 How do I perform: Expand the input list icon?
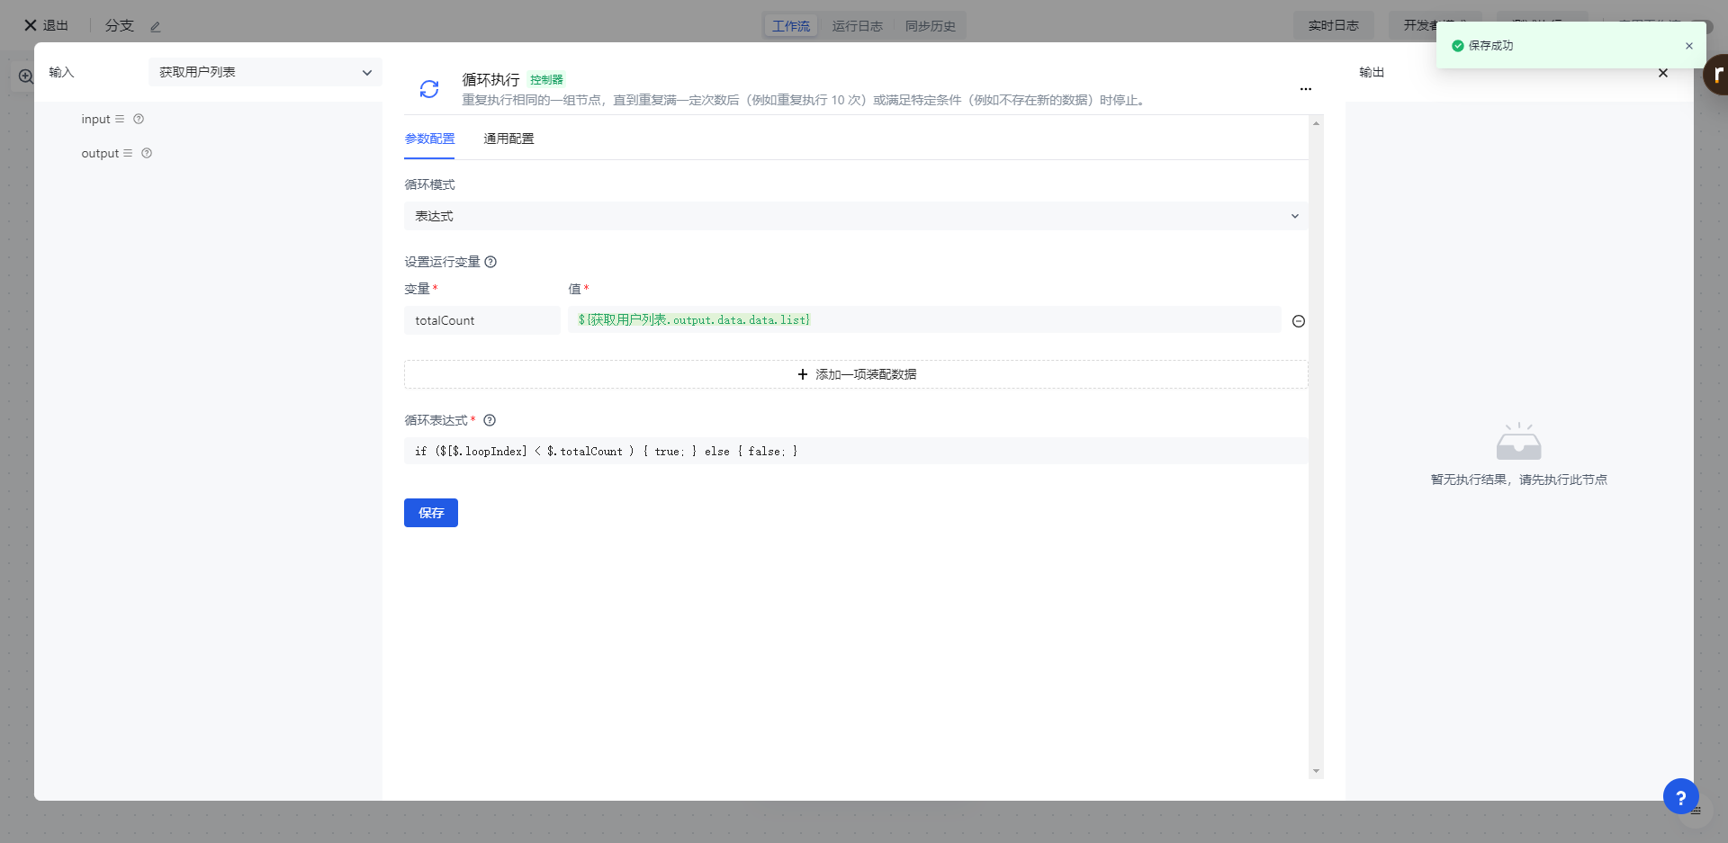[x=120, y=120]
